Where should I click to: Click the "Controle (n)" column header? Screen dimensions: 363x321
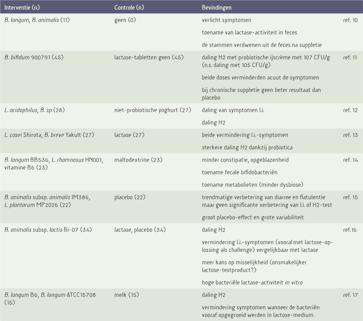[x=129, y=7]
